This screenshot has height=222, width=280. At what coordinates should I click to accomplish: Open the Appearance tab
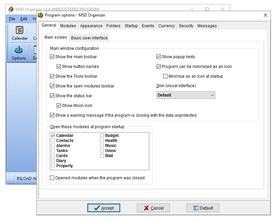[91, 26]
